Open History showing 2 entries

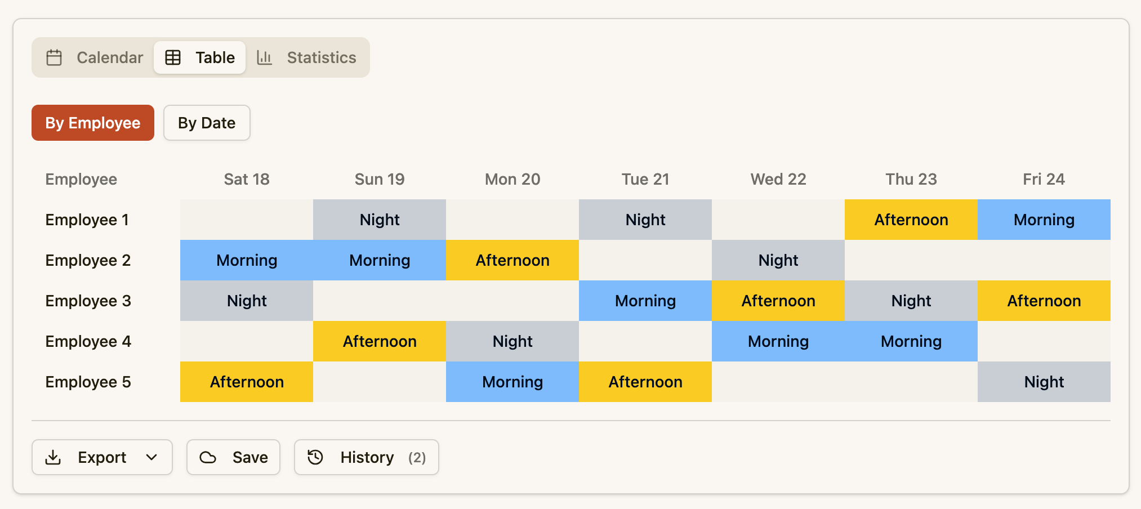366,457
